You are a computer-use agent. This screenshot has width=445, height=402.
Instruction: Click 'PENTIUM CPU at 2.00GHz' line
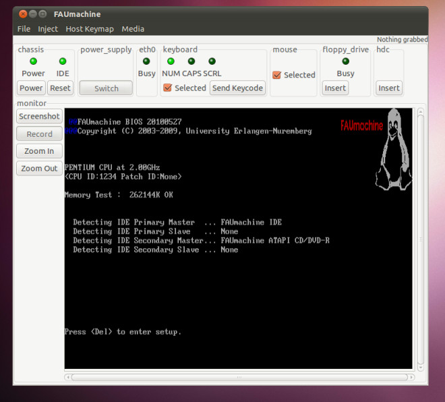click(112, 167)
